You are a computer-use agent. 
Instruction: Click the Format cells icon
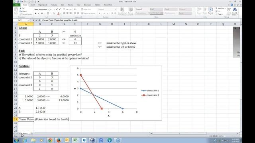(211, 10)
